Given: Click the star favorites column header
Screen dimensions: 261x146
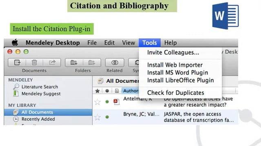Looking at the screenshot, I should (x=97, y=91).
